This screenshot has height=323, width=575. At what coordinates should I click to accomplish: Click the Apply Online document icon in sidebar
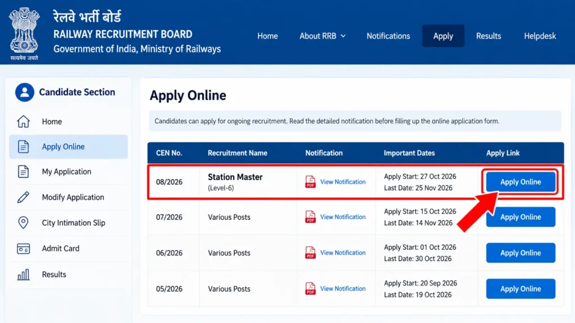23,146
